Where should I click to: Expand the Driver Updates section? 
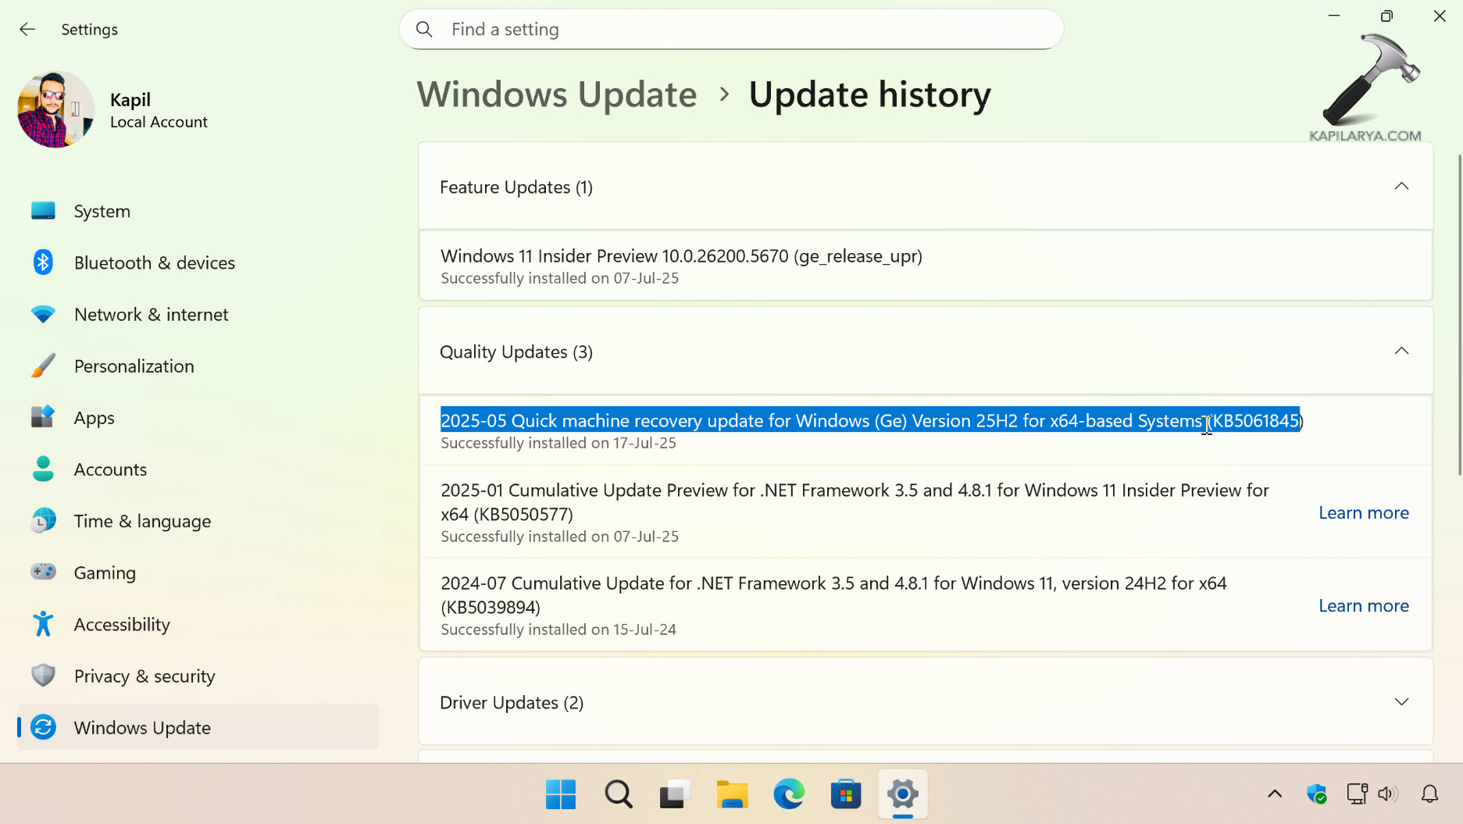1401,702
